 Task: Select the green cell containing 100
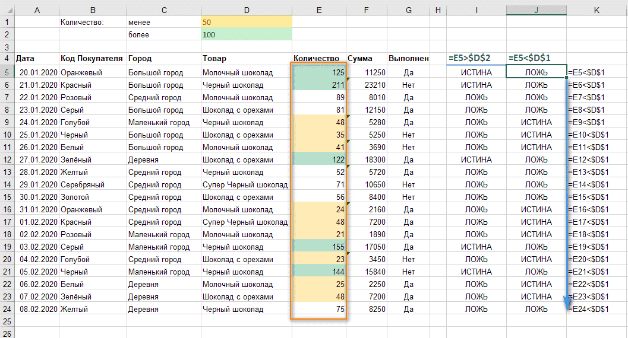[x=246, y=35]
